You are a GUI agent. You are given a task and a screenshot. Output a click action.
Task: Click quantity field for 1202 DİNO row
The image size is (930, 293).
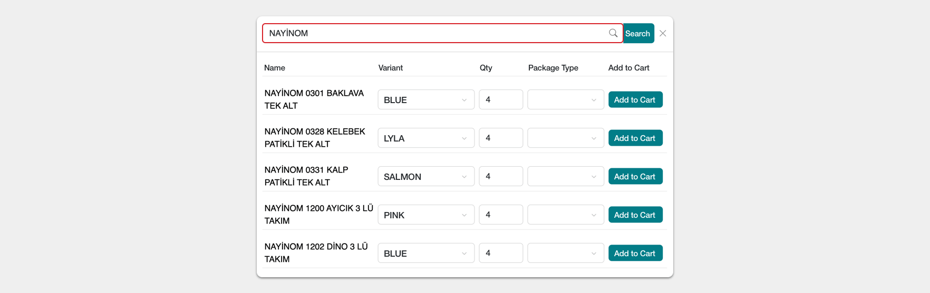(501, 253)
